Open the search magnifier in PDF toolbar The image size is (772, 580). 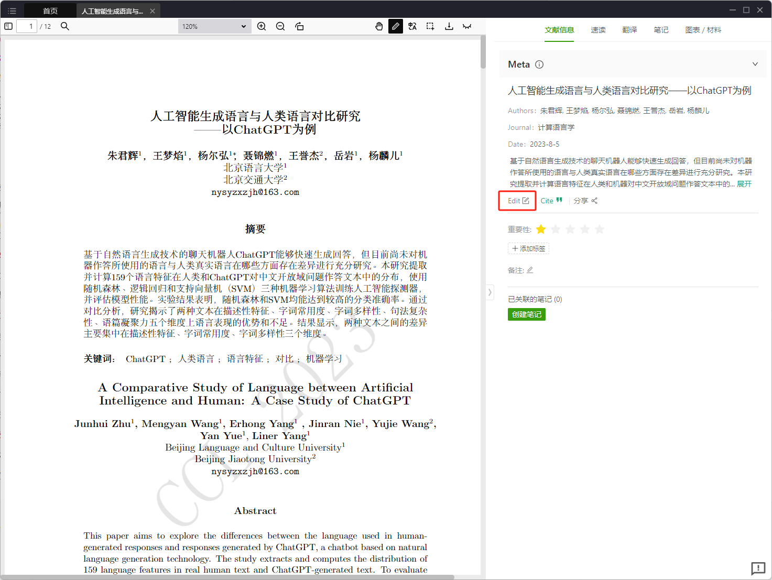pos(65,26)
